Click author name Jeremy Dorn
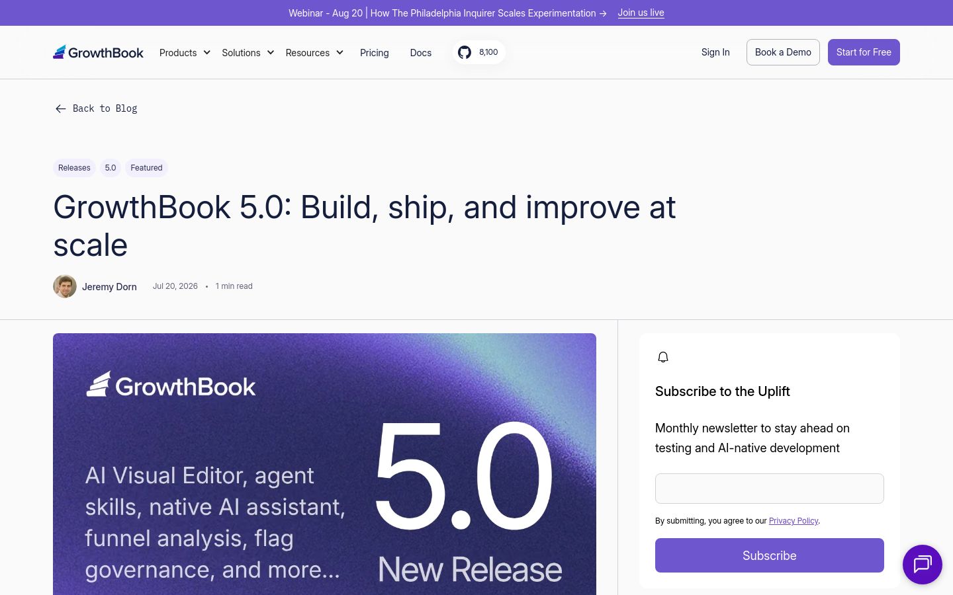The image size is (953, 595). coord(109,287)
